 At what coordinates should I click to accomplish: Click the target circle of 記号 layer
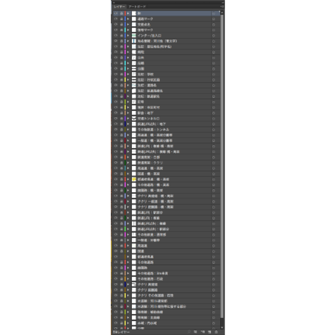(x=213, y=102)
